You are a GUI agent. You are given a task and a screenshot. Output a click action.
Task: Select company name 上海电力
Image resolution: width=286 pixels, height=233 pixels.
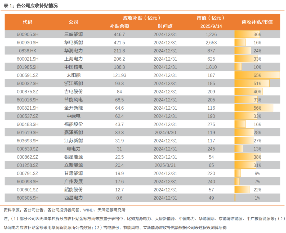74,59
